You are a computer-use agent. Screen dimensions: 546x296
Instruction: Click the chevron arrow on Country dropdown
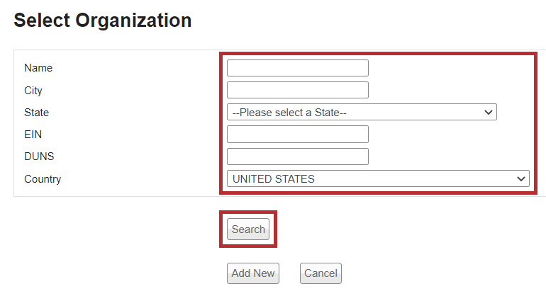click(521, 179)
